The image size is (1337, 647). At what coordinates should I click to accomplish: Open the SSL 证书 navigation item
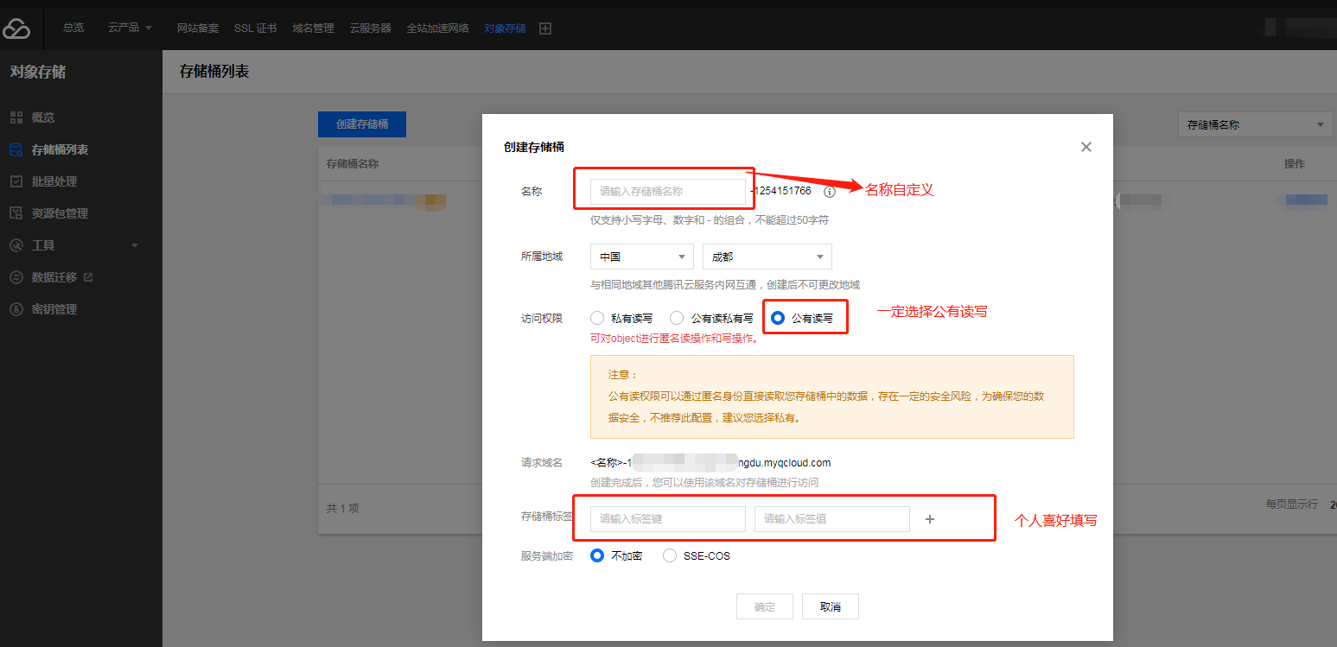tap(255, 28)
